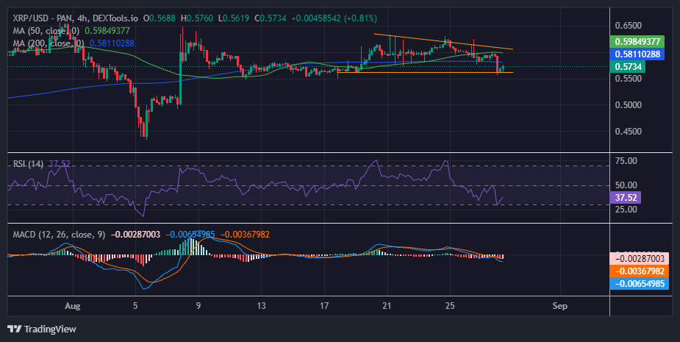Select the MA (50, close, 0) indicator label

click(x=46, y=31)
